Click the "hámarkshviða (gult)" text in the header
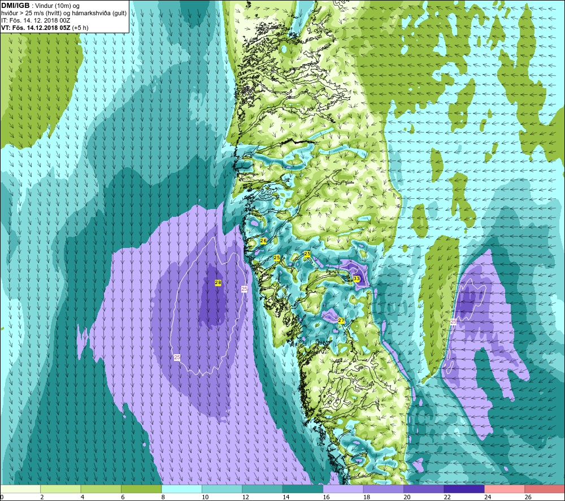This screenshot has height=501, width=565. point(100,14)
